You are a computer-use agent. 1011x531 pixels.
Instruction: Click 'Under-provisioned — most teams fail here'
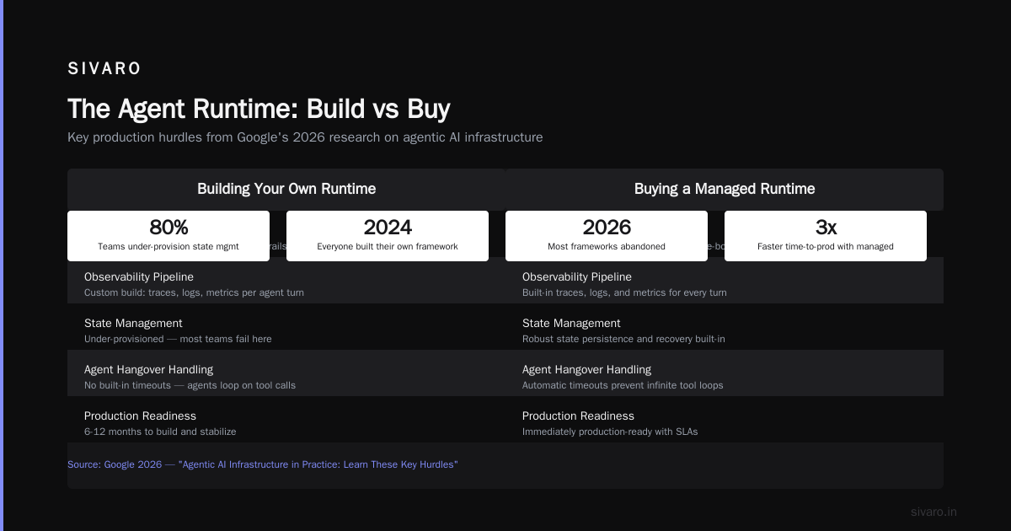click(x=178, y=339)
